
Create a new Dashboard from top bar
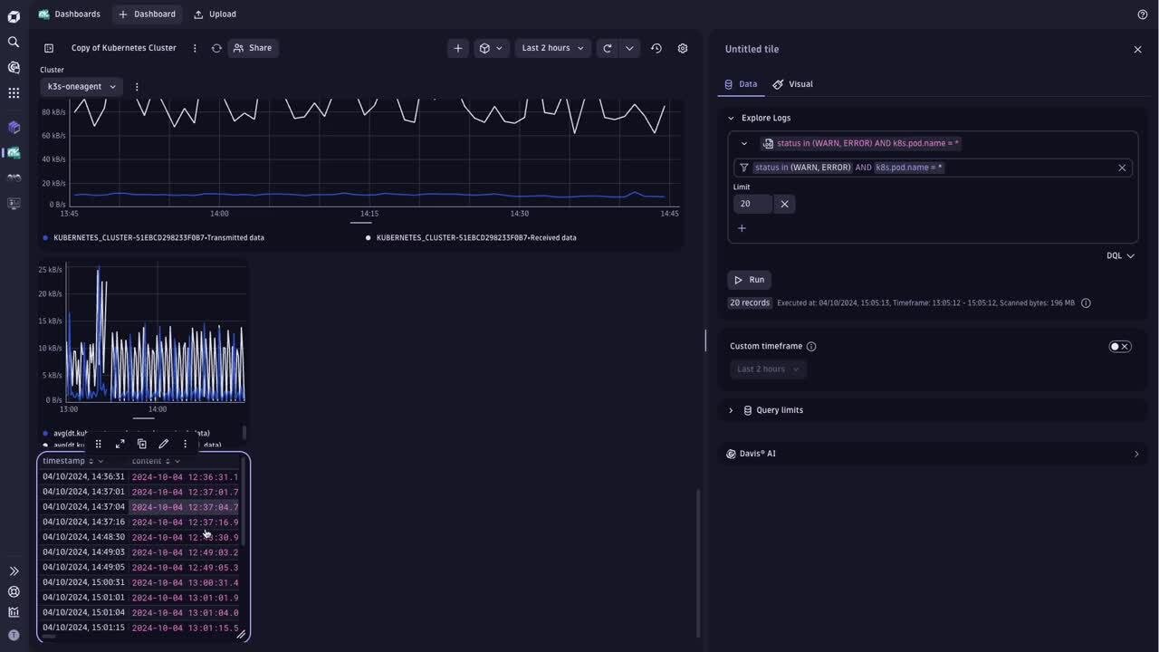(x=148, y=14)
